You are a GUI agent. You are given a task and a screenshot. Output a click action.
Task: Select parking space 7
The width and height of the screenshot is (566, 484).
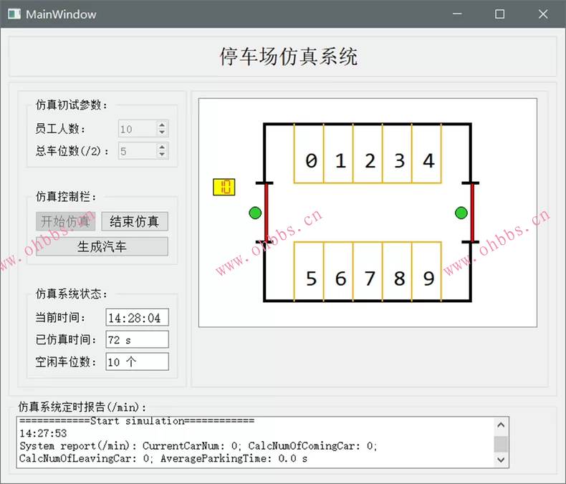point(368,271)
